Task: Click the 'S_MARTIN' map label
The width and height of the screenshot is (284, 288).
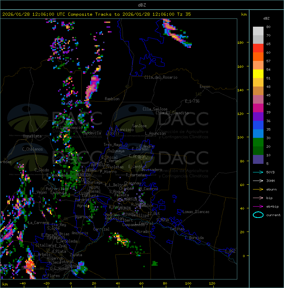Action: [x=129, y=199]
